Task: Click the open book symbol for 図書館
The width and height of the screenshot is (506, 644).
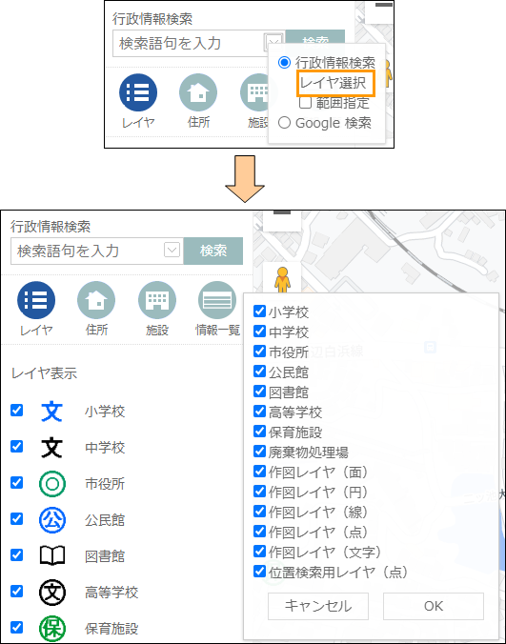Action: click(x=52, y=556)
